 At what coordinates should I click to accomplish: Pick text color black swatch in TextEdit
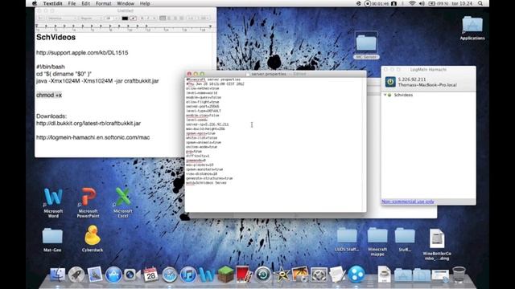point(125,18)
